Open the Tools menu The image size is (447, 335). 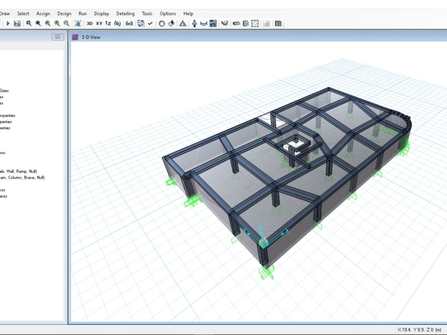147,13
